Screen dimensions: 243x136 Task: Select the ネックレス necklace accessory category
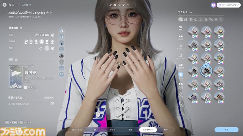[x=181, y=47]
